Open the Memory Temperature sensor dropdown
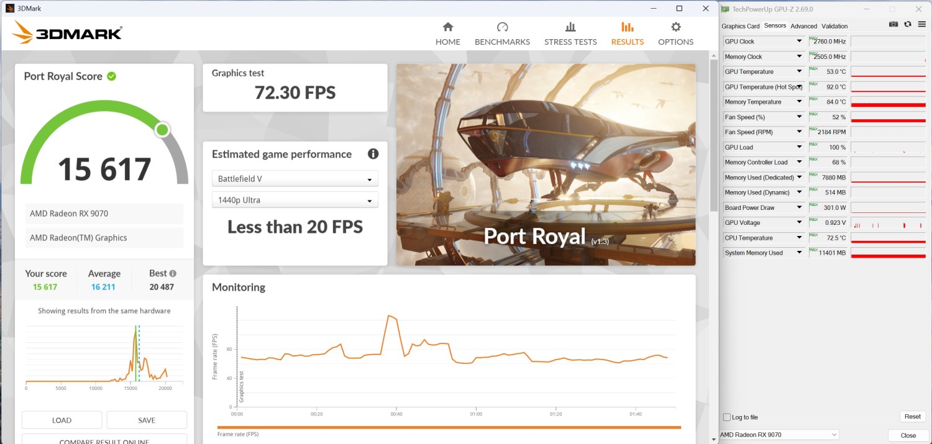The width and height of the screenshot is (932, 444). pyautogui.click(x=800, y=102)
